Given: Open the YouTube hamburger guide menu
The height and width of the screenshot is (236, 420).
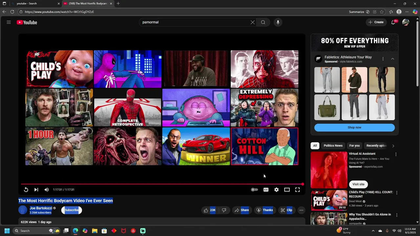Looking at the screenshot, I should click(9, 22).
